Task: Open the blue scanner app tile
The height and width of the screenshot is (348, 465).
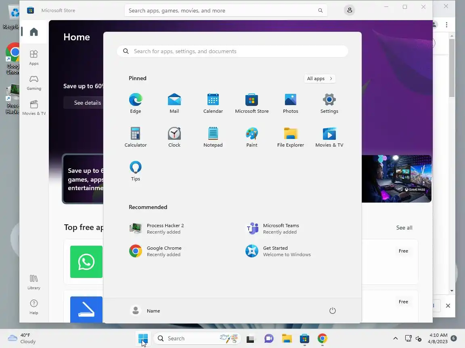Action: tap(86, 309)
